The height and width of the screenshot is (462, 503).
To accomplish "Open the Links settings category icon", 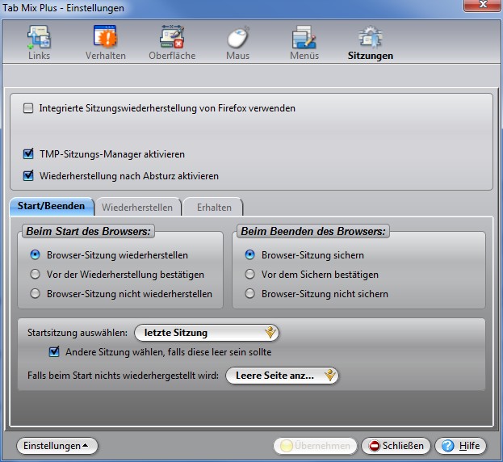I will [x=39, y=43].
